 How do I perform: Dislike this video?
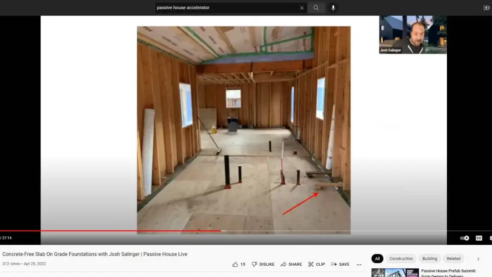pos(263,264)
